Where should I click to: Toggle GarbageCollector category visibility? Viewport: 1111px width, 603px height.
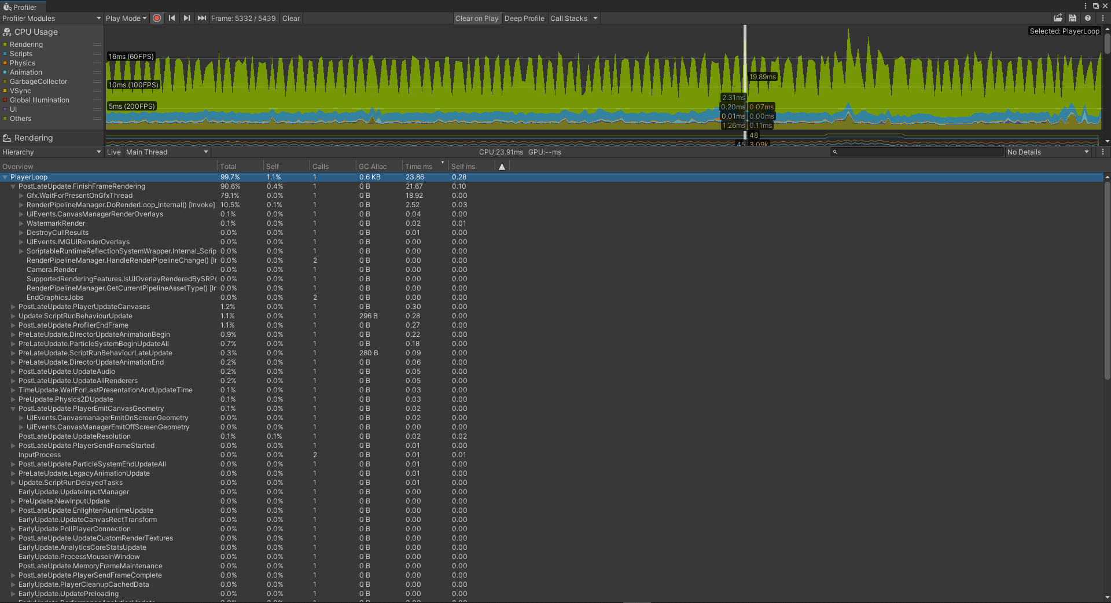coord(5,82)
